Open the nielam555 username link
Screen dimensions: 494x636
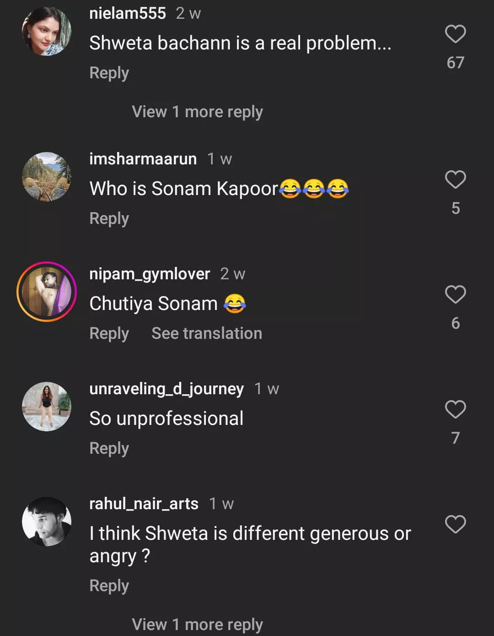pyautogui.click(x=127, y=13)
